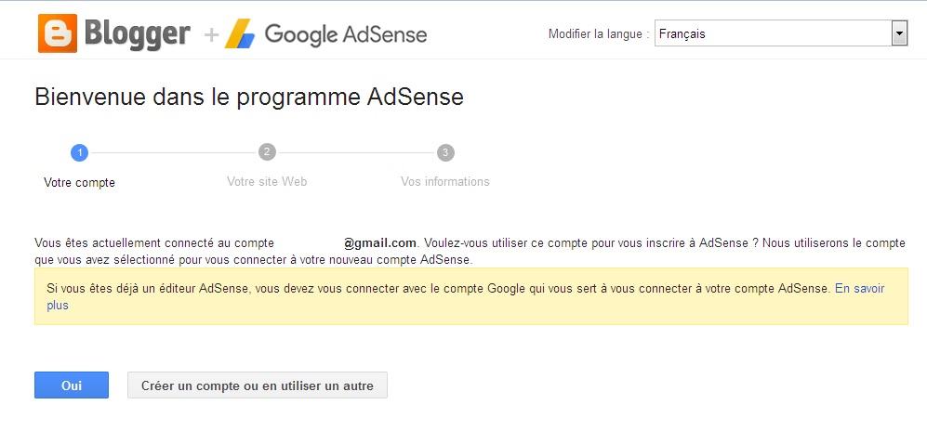
Task: Click the Bienvenue dans le programme AdSense heading
Action: click(249, 98)
